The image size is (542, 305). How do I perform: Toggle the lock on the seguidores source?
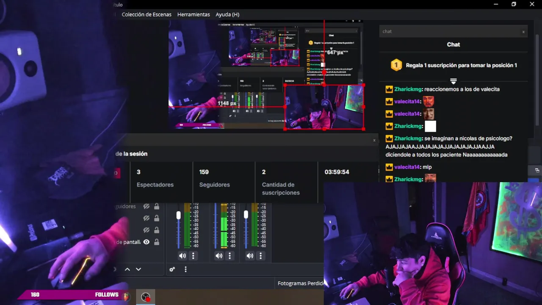click(x=157, y=206)
